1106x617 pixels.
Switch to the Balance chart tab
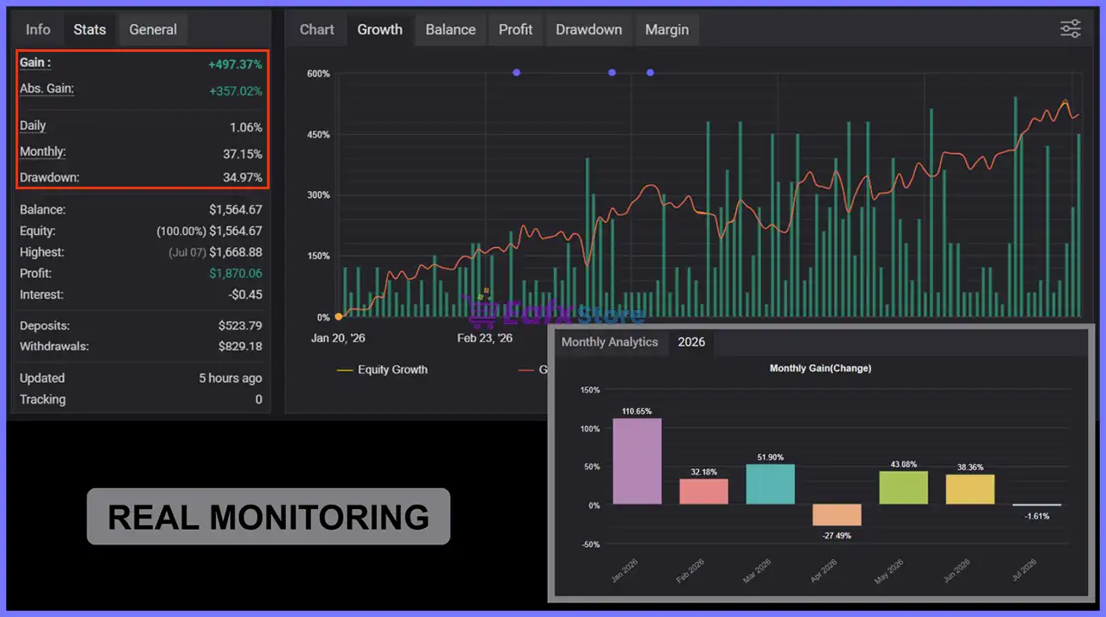tap(450, 29)
